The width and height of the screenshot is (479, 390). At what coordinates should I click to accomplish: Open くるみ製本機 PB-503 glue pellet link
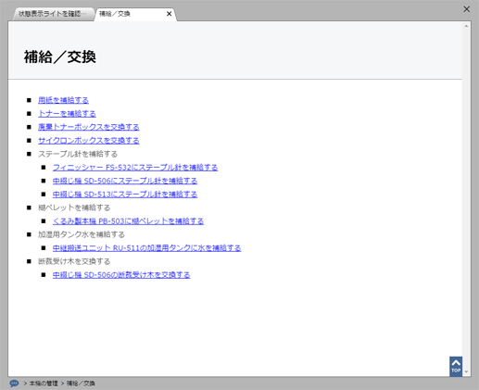coord(128,221)
